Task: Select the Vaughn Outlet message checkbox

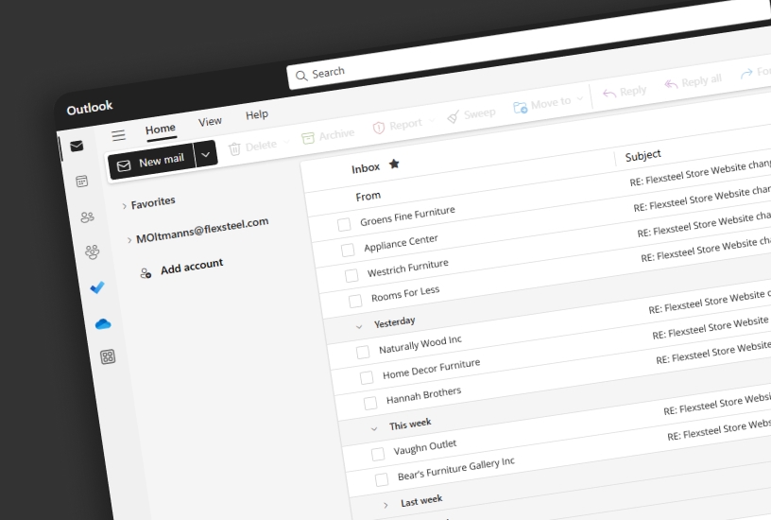Action: coord(378,454)
